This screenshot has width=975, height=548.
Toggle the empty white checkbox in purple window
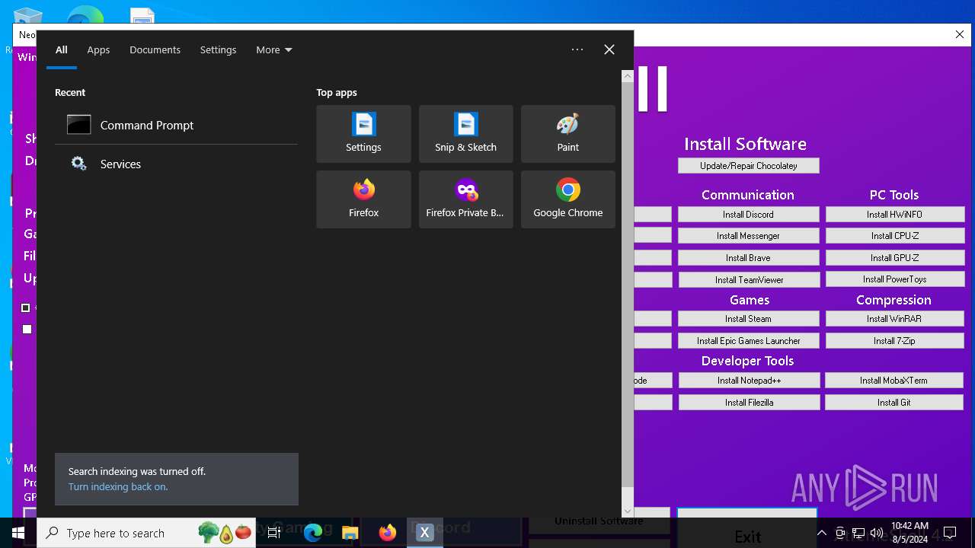27,329
